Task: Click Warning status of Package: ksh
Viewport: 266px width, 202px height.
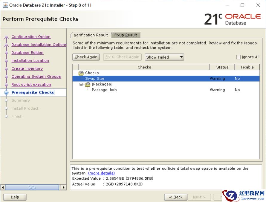Action: 217,90
